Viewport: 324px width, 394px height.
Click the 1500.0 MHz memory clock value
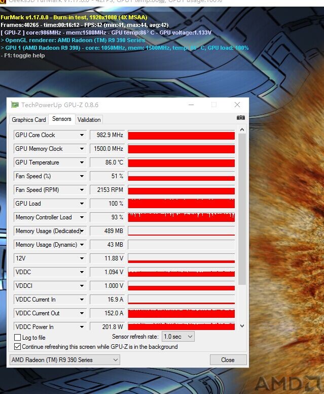pyautogui.click(x=107, y=149)
